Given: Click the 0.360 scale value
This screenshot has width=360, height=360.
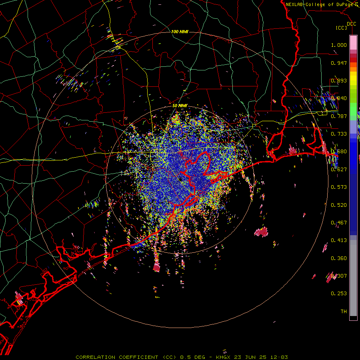Looking at the screenshot, I should (339, 258).
